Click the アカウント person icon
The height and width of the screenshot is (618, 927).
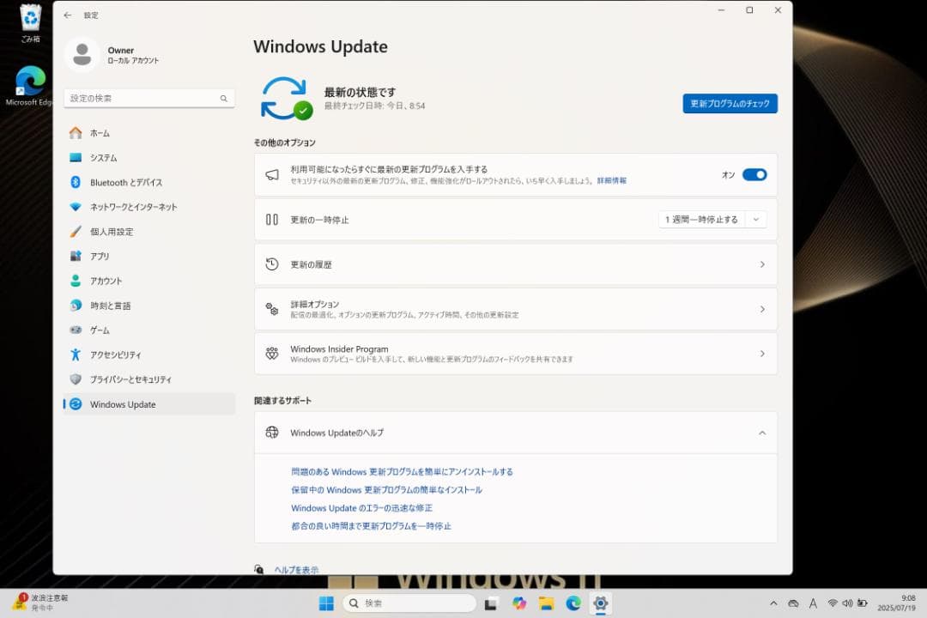click(x=76, y=281)
